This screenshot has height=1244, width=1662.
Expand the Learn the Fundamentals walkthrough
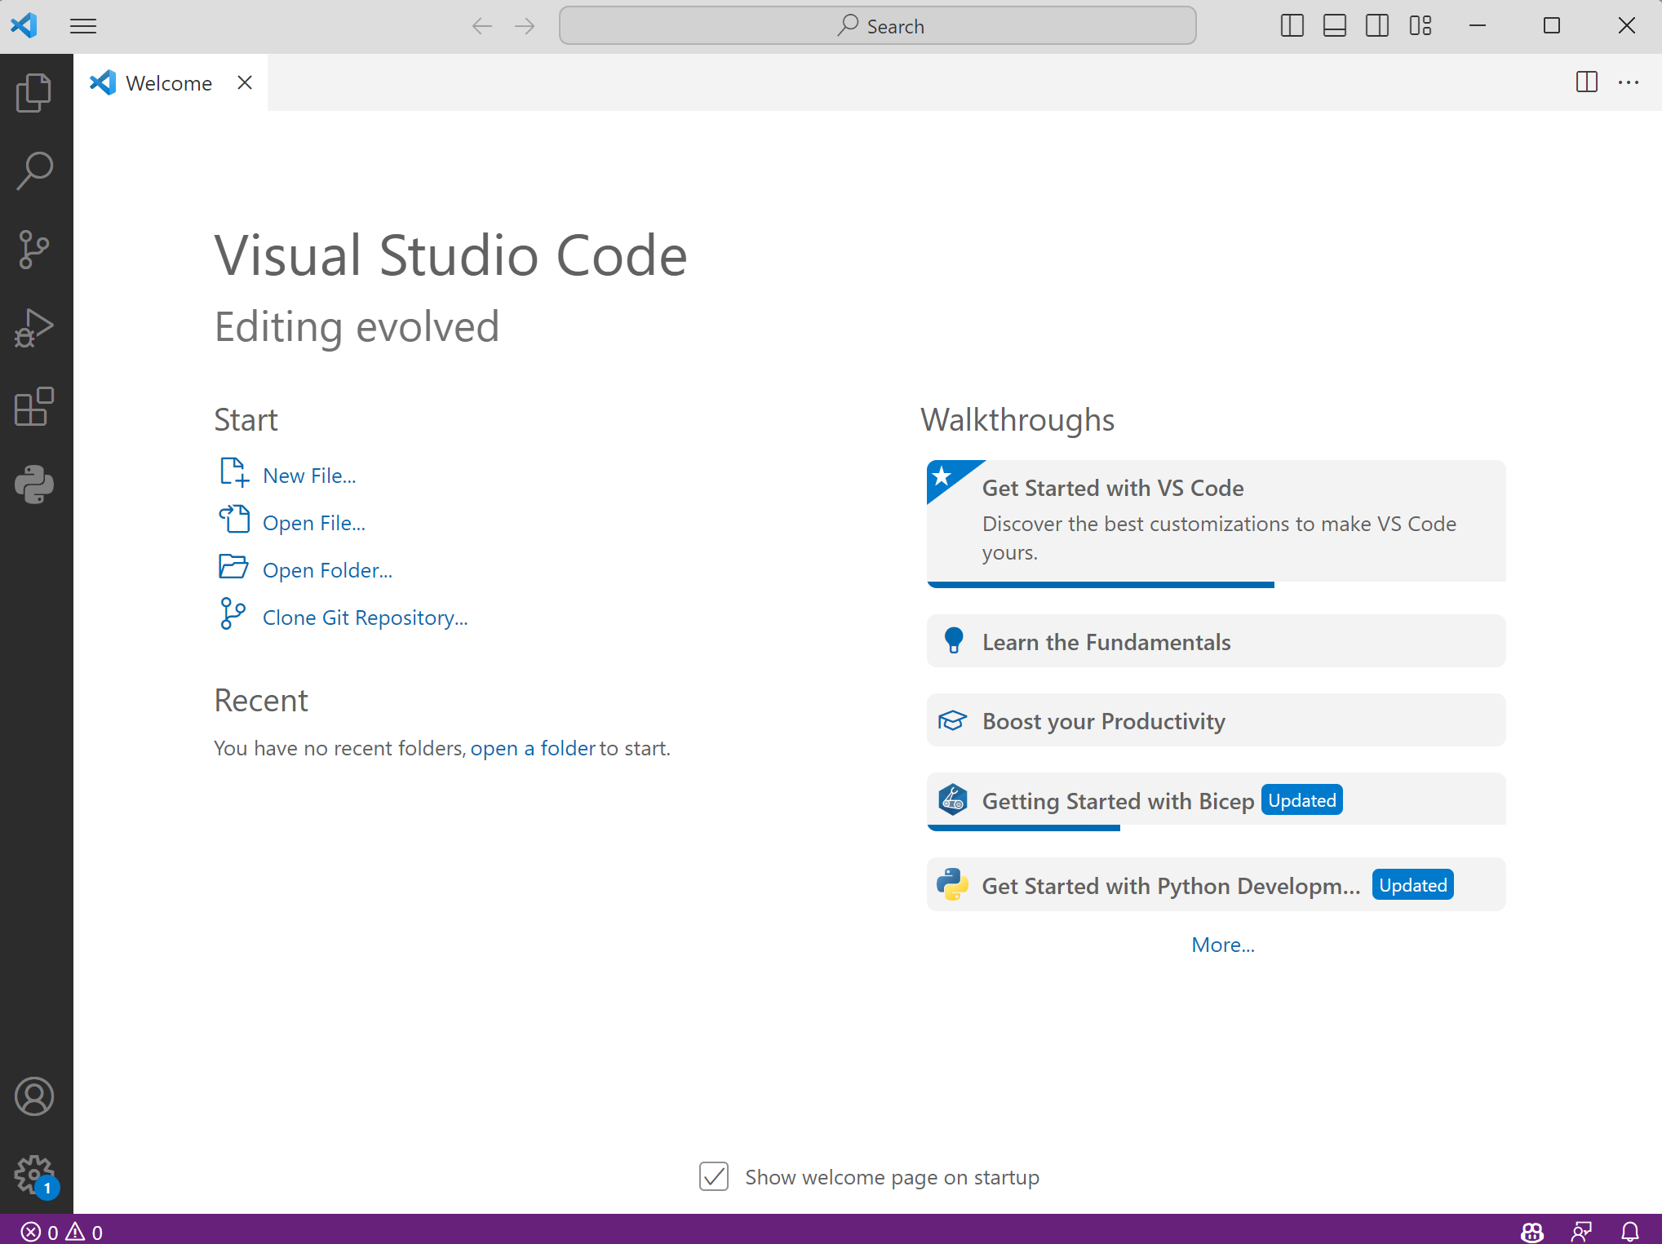[1215, 642]
